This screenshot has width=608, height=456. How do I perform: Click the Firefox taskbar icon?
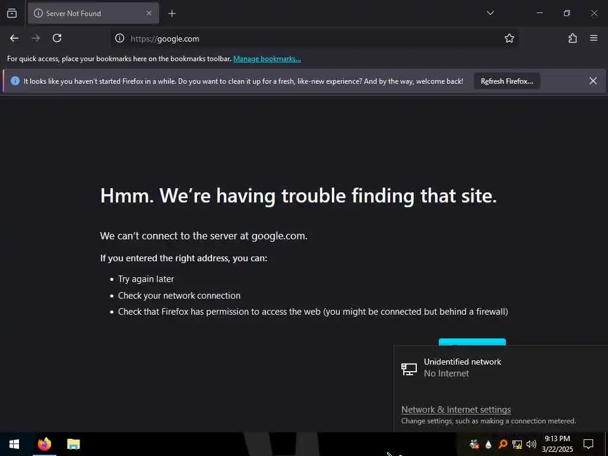point(45,444)
